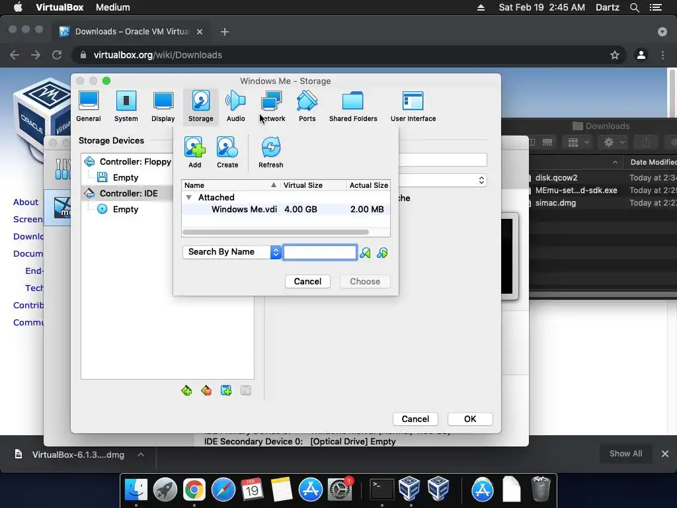Click Create disk image icon

(227, 147)
